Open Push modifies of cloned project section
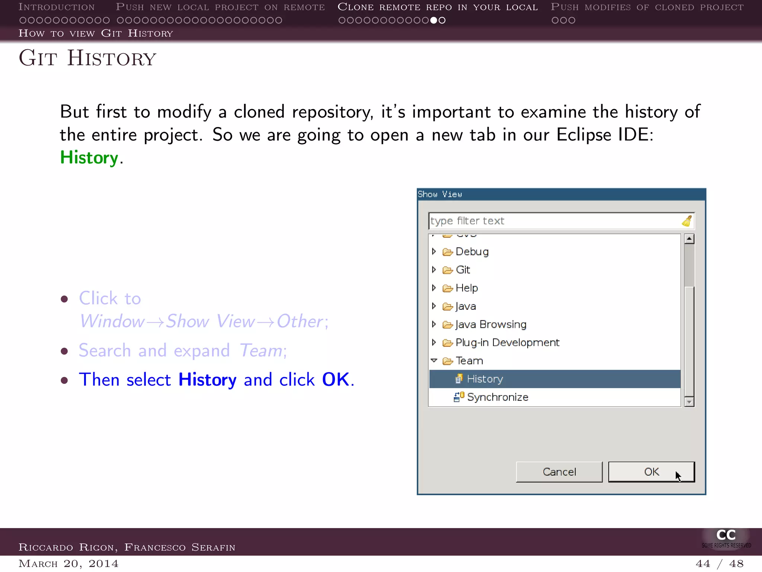Image resolution: width=762 pixels, height=572 pixels. tap(647, 7)
